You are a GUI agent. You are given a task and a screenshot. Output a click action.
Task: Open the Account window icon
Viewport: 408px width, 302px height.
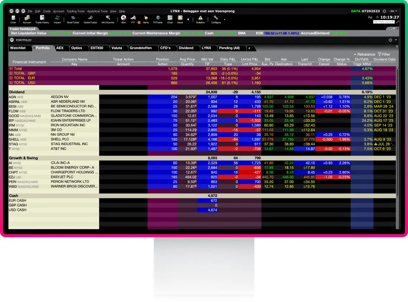coord(27,19)
